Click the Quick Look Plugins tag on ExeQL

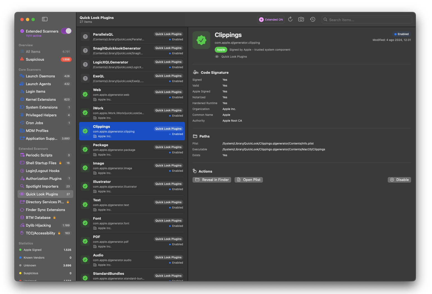[x=169, y=76]
